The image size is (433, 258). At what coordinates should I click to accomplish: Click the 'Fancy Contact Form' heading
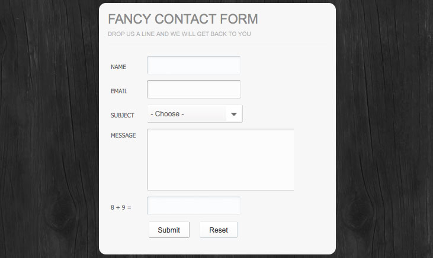click(183, 19)
